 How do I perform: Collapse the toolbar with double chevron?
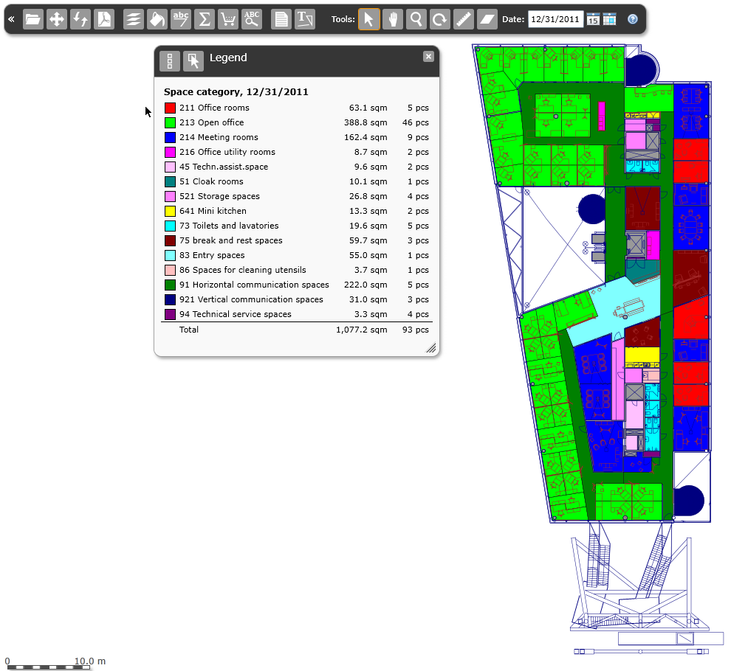11,19
